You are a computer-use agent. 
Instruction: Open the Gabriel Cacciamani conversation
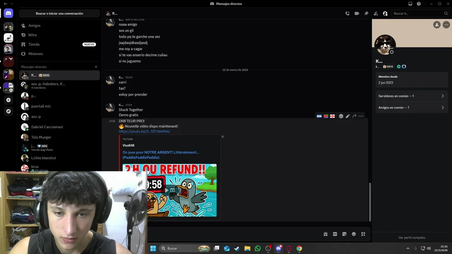59,127
